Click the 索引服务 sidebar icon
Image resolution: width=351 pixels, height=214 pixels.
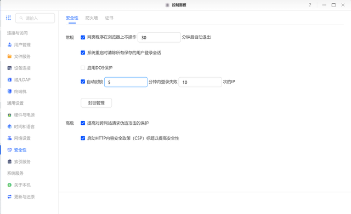(x=9, y=161)
